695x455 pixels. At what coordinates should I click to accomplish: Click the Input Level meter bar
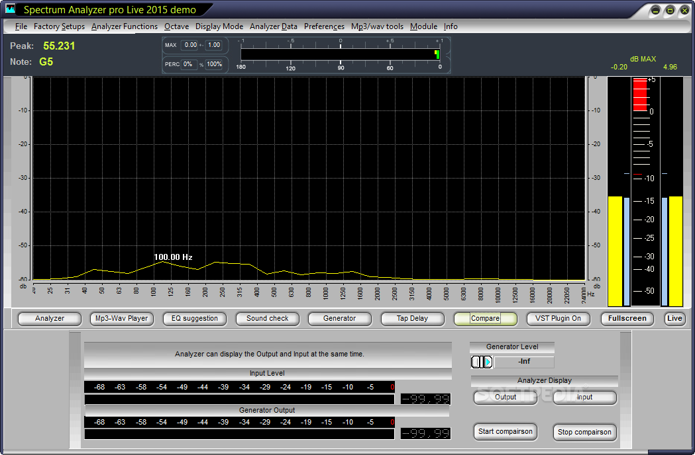click(239, 399)
